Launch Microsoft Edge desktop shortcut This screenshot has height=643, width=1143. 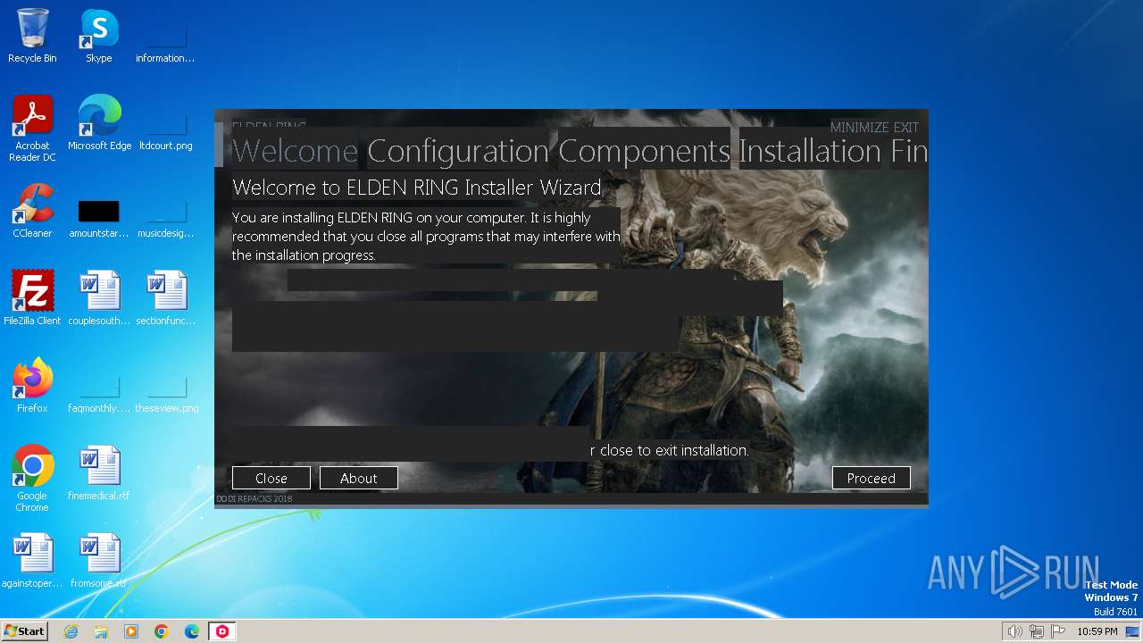(99, 122)
